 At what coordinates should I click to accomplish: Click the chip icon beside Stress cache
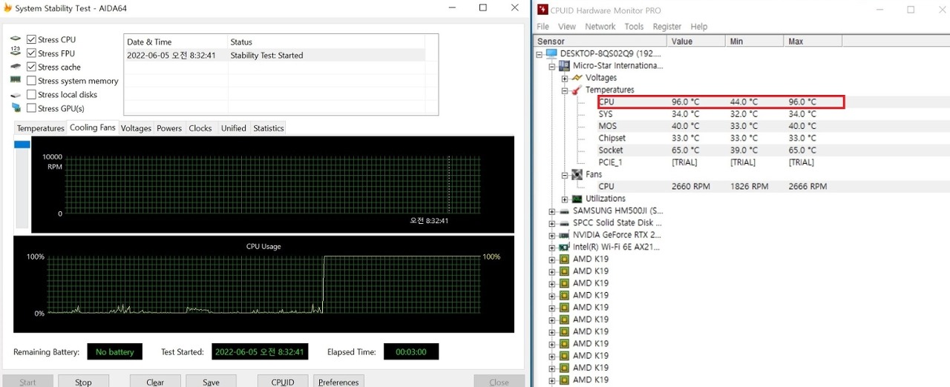click(x=16, y=67)
